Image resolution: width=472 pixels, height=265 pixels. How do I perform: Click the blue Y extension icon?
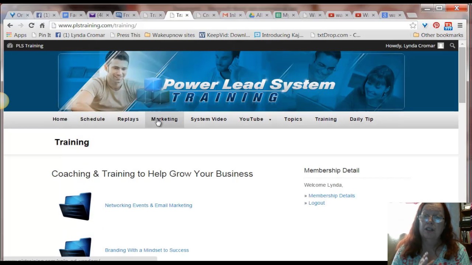tap(425, 25)
